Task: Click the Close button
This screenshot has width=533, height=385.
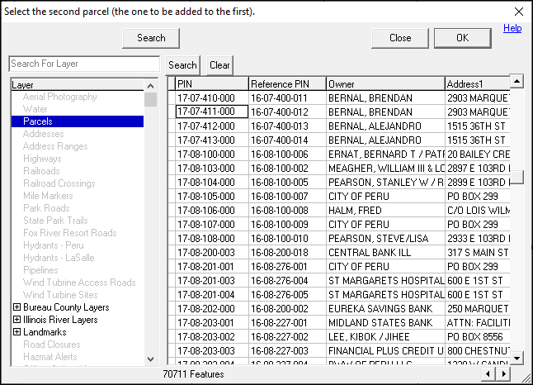Action: 400,38
